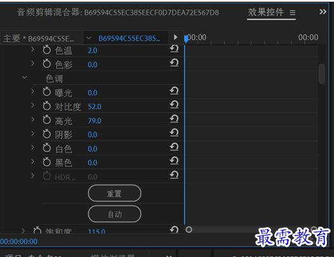Show more panel tabs with double arrow

323,11
